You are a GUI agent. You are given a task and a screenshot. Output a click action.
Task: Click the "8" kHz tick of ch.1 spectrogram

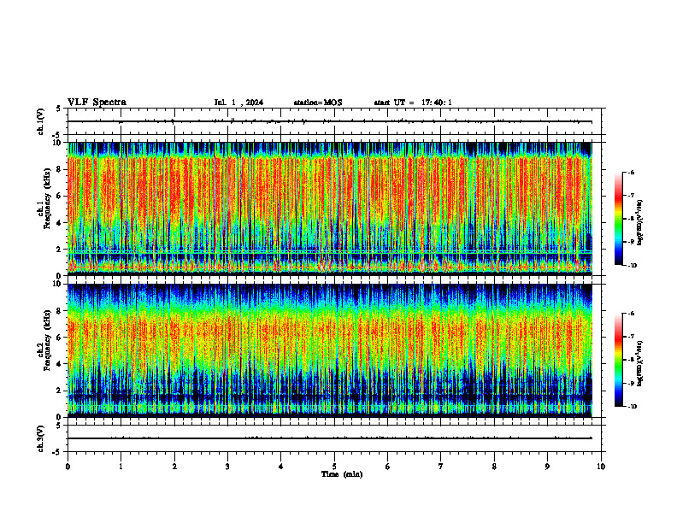(x=60, y=169)
